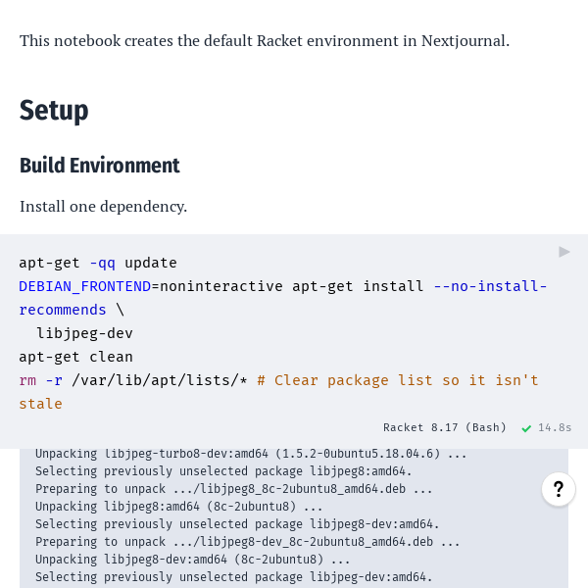Click the 'Unpacking libjpeg8-dev:amd64' output line
The image size is (588, 588).
tap(193, 560)
